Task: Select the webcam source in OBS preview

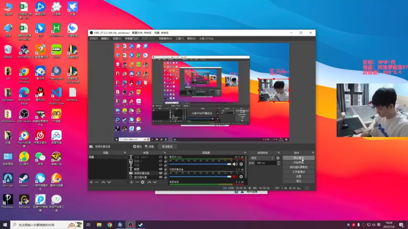Action: [x=273, y=91]
